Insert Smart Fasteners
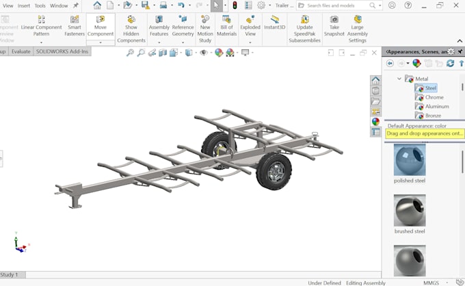The width and height of the screenshot is (465, 286). coord(75,26)
